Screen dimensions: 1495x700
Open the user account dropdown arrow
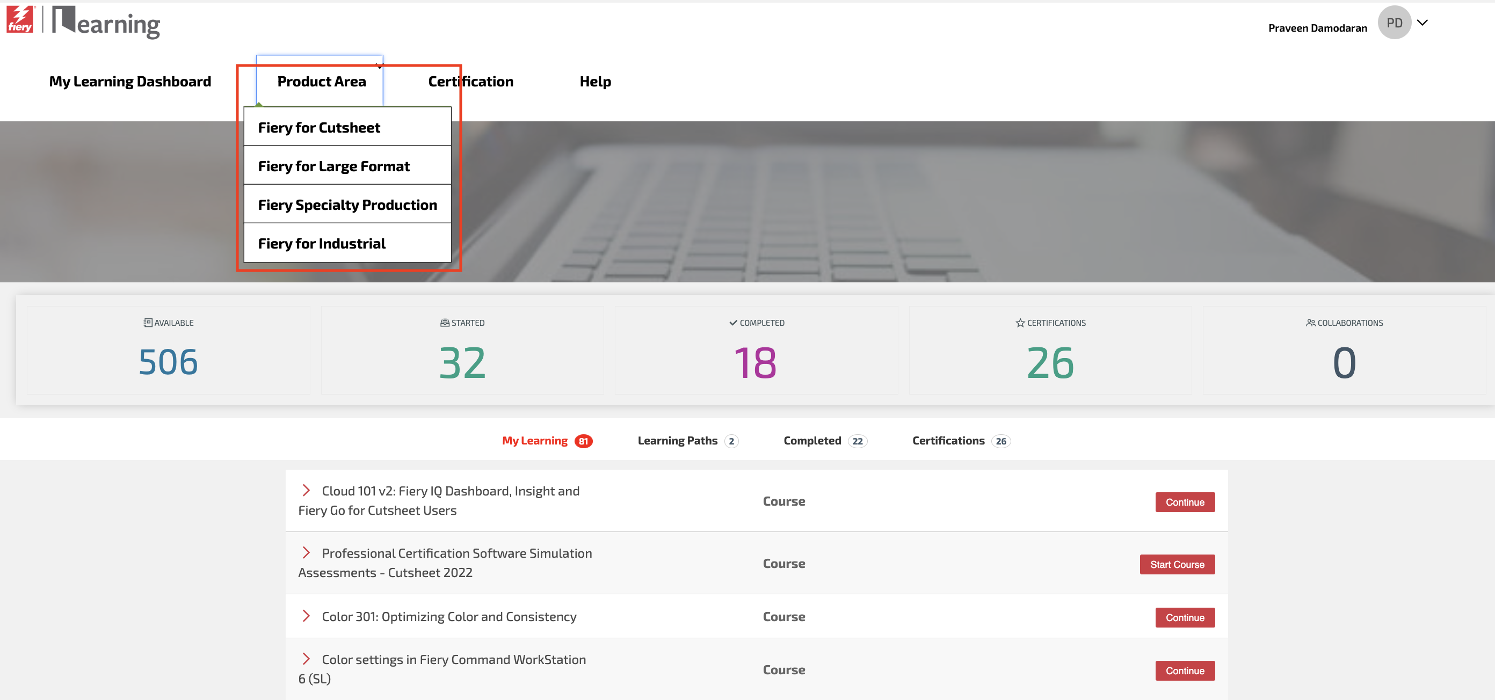coord(1422,23)
